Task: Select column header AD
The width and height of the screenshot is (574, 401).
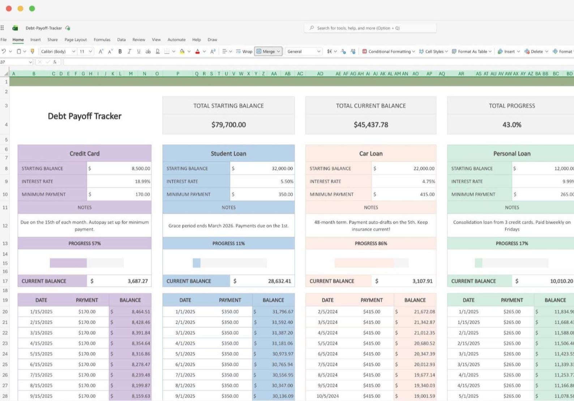Action: [x=320, y=74]
